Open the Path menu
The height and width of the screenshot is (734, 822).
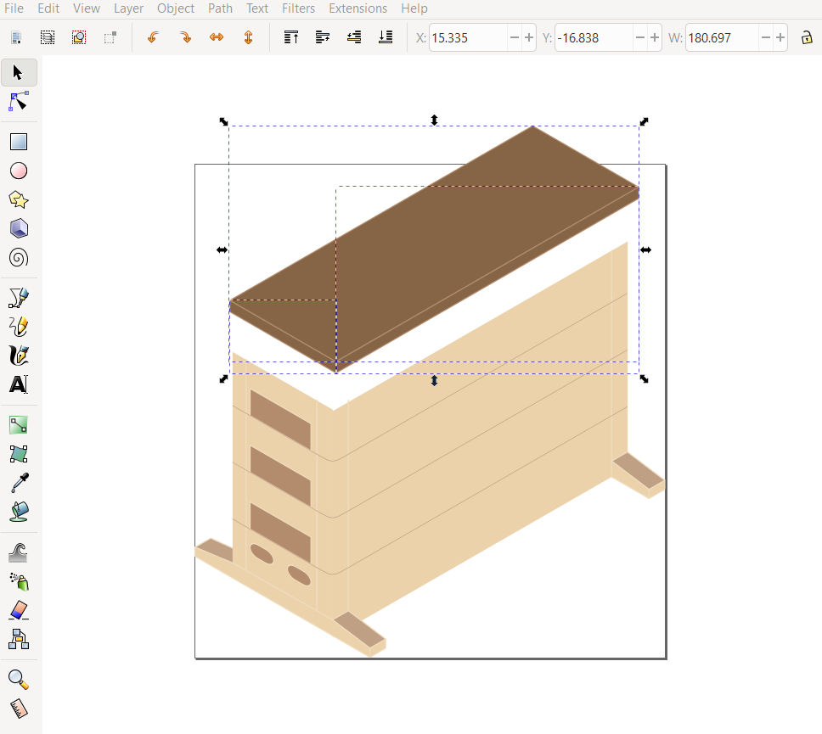[x=220, y=8]
